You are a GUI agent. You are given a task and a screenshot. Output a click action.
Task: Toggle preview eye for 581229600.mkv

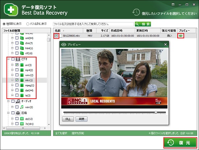181,36
